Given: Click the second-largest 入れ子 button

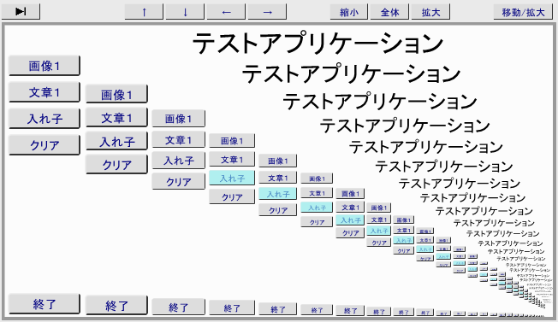Looking at the screenshot, I should pos(116,141).
